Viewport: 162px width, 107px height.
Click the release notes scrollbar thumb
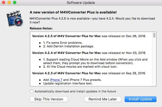click(x=154, y=35)
